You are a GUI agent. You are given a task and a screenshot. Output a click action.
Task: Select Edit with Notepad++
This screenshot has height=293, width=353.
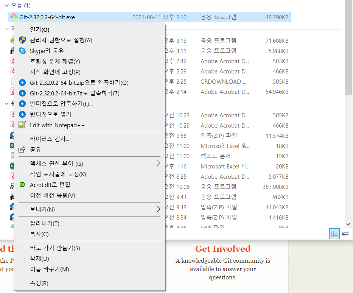tap(89, 125)
